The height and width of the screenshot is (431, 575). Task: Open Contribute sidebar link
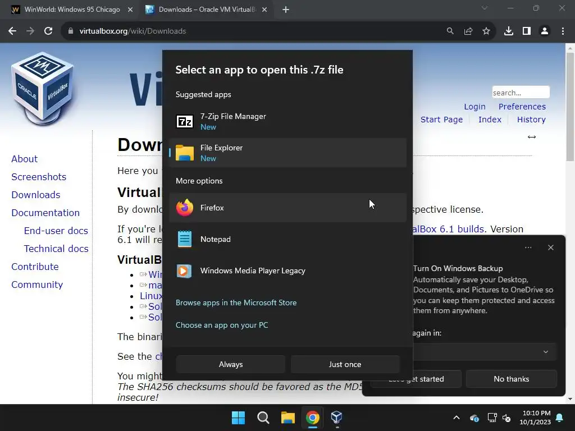point(35,267)
